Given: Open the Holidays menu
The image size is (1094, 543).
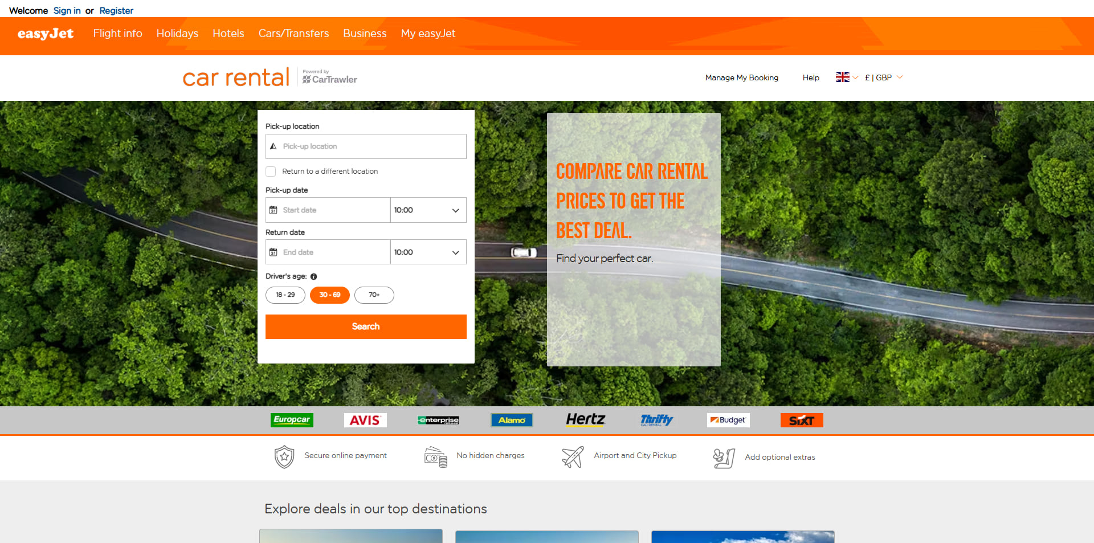Looking at the screenshot, I should click(x=178, y=34).
